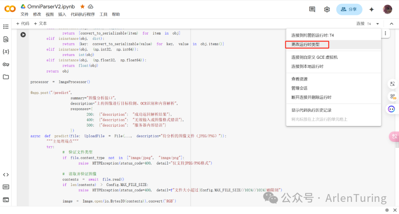Screen dimensions: 399x214
Task: Select 连接到本地运行时
Action: click(333, 66)
